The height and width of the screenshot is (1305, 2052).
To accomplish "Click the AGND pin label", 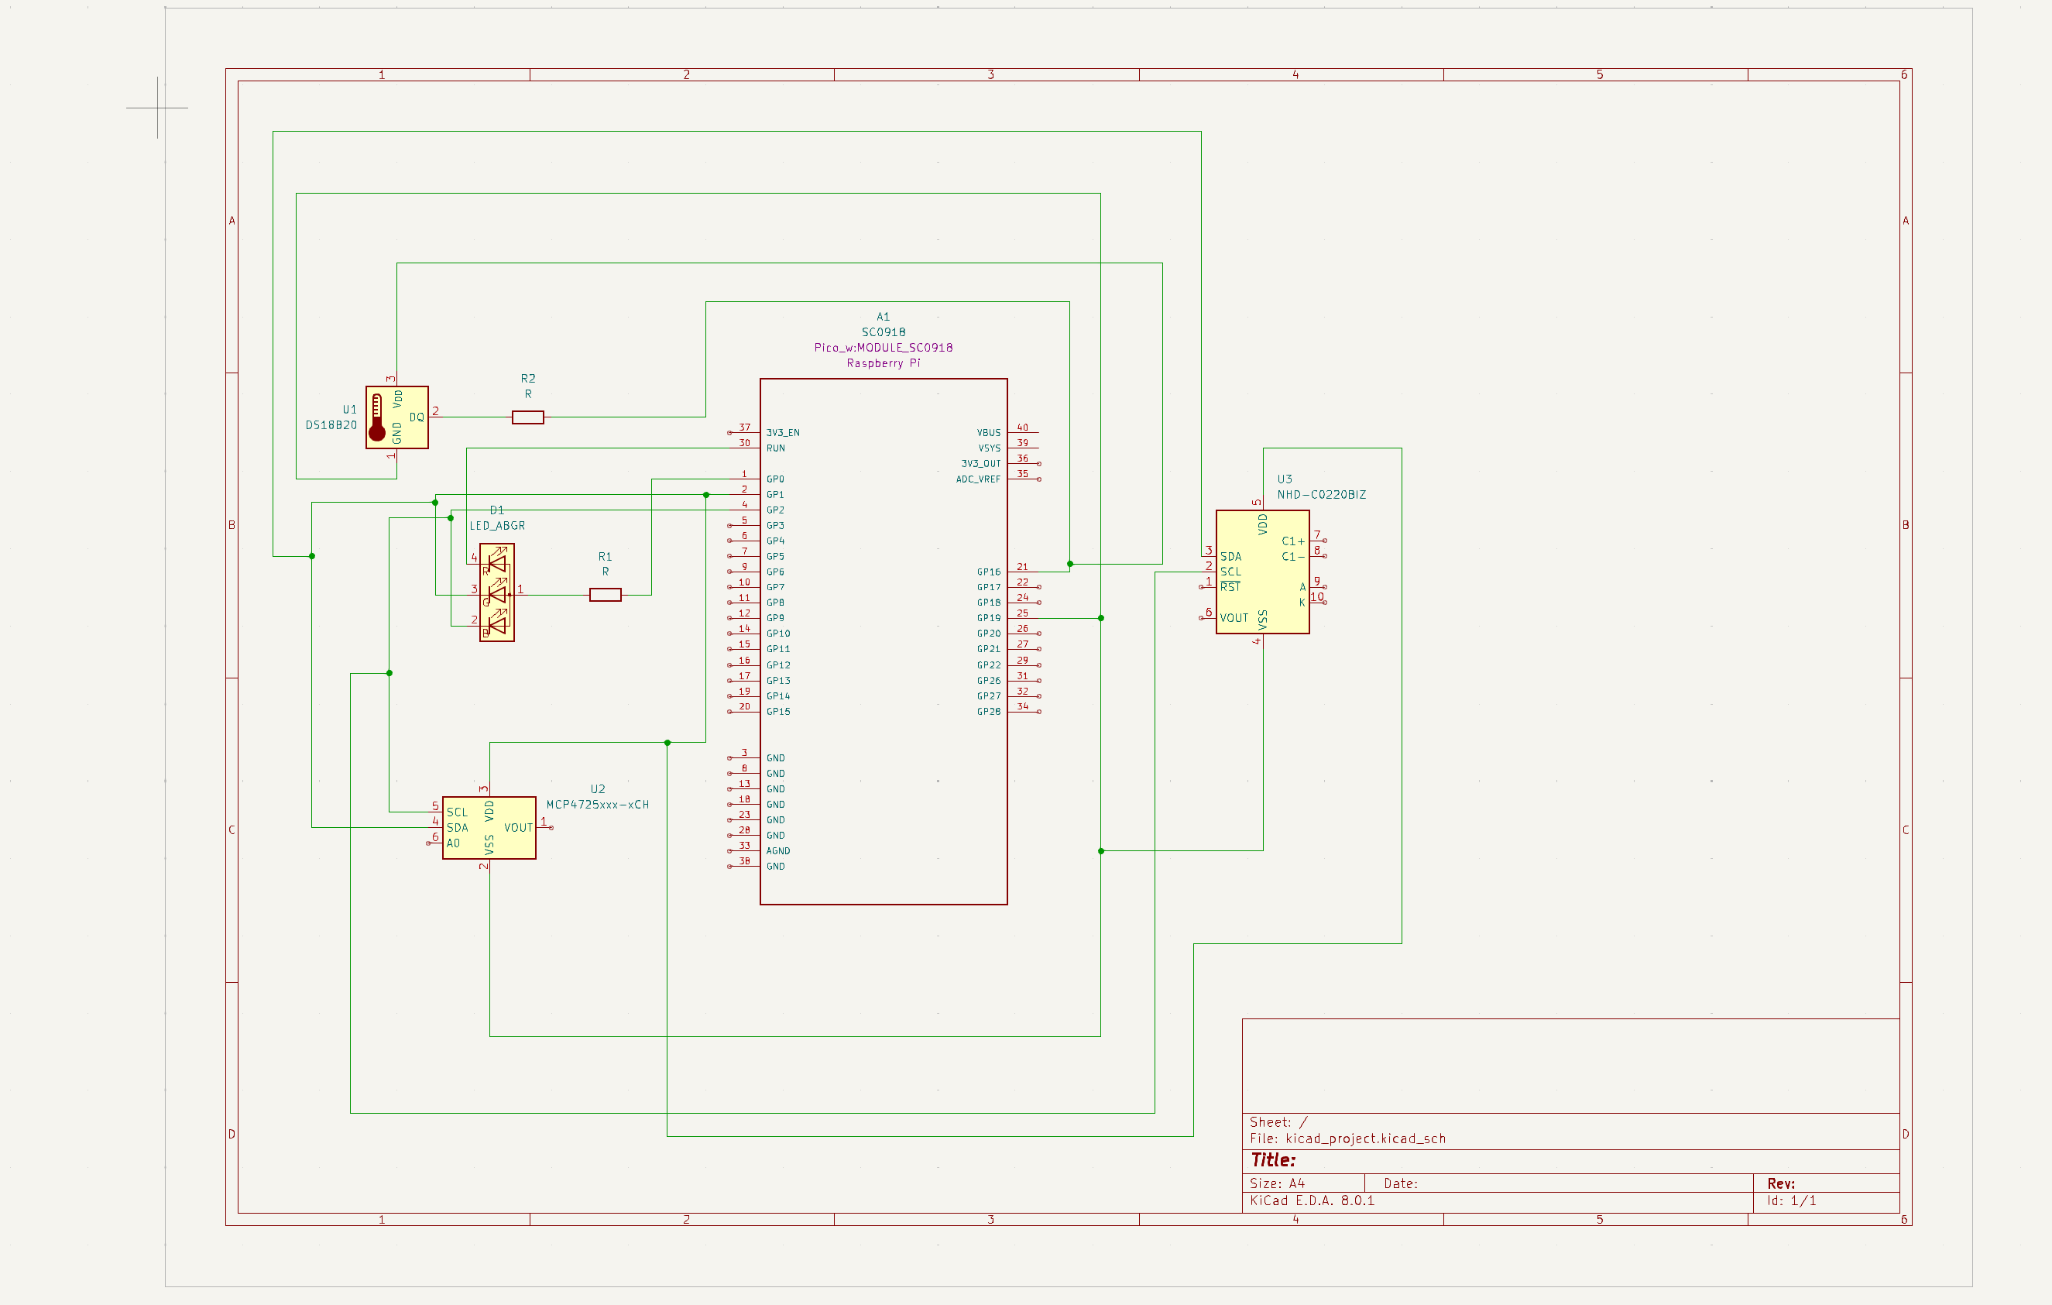I will point(778,850).
